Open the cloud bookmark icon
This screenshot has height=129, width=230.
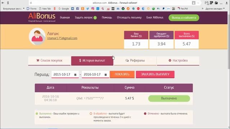[118, 9]
